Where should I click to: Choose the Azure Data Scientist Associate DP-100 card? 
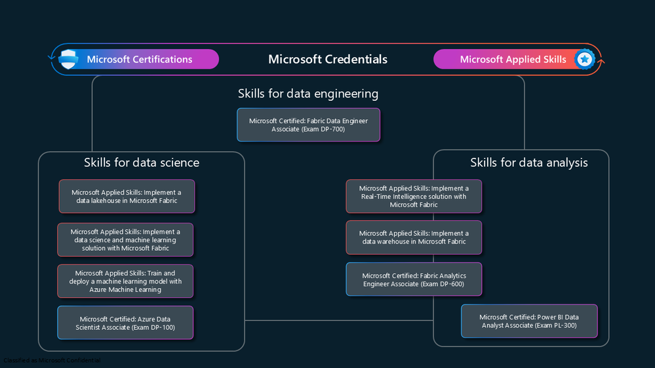[x=125, y=323]
